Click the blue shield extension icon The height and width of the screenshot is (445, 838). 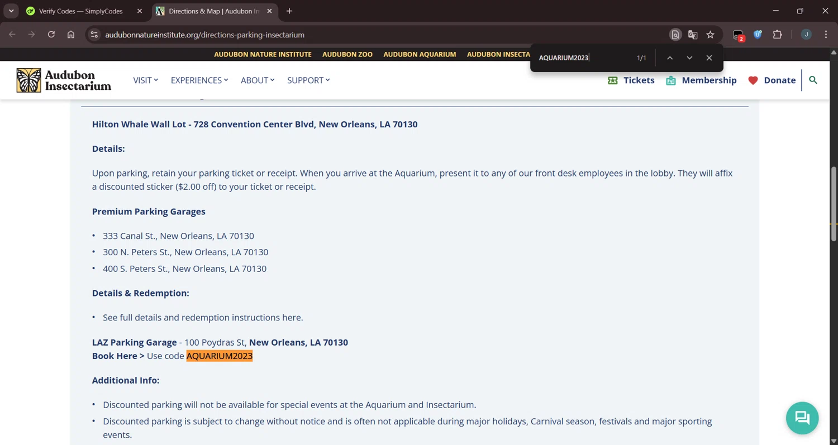(758, 35)
